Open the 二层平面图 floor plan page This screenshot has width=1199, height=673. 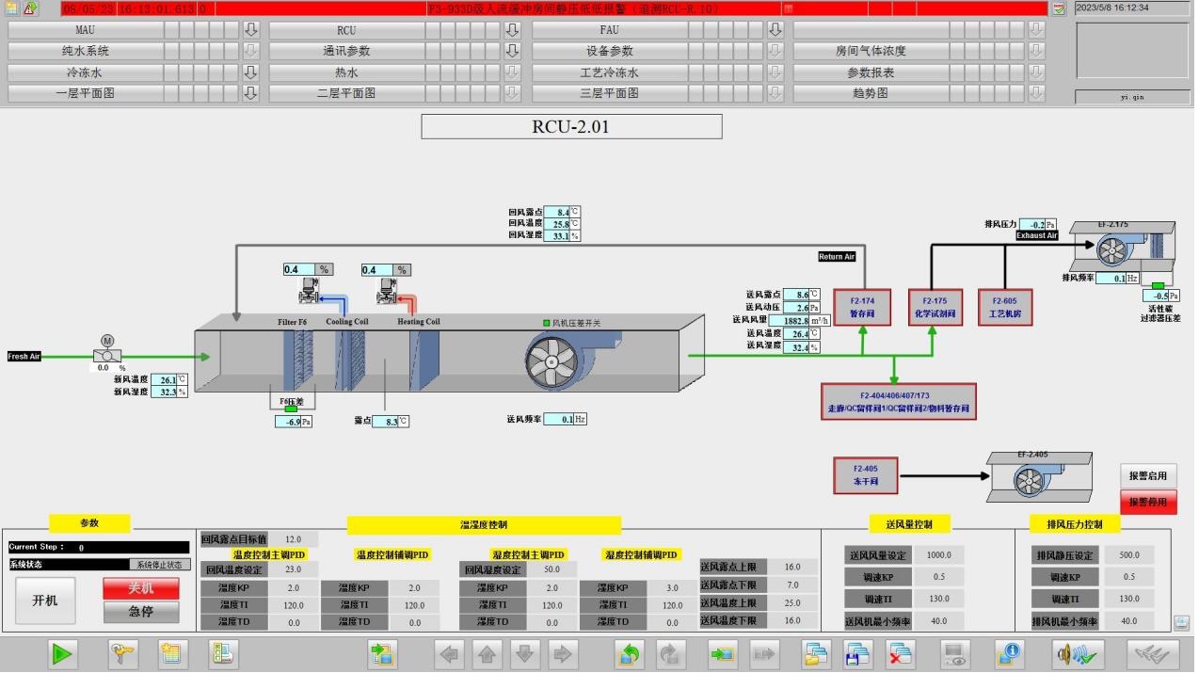point(346,93)
